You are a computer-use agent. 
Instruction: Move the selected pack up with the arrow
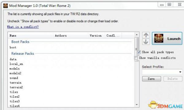click(146, 35)
